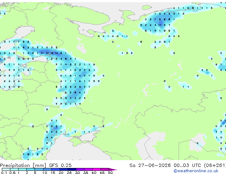
Task: Click the forecast date '27-06-2026' text
Action: [x=154, y=165]
